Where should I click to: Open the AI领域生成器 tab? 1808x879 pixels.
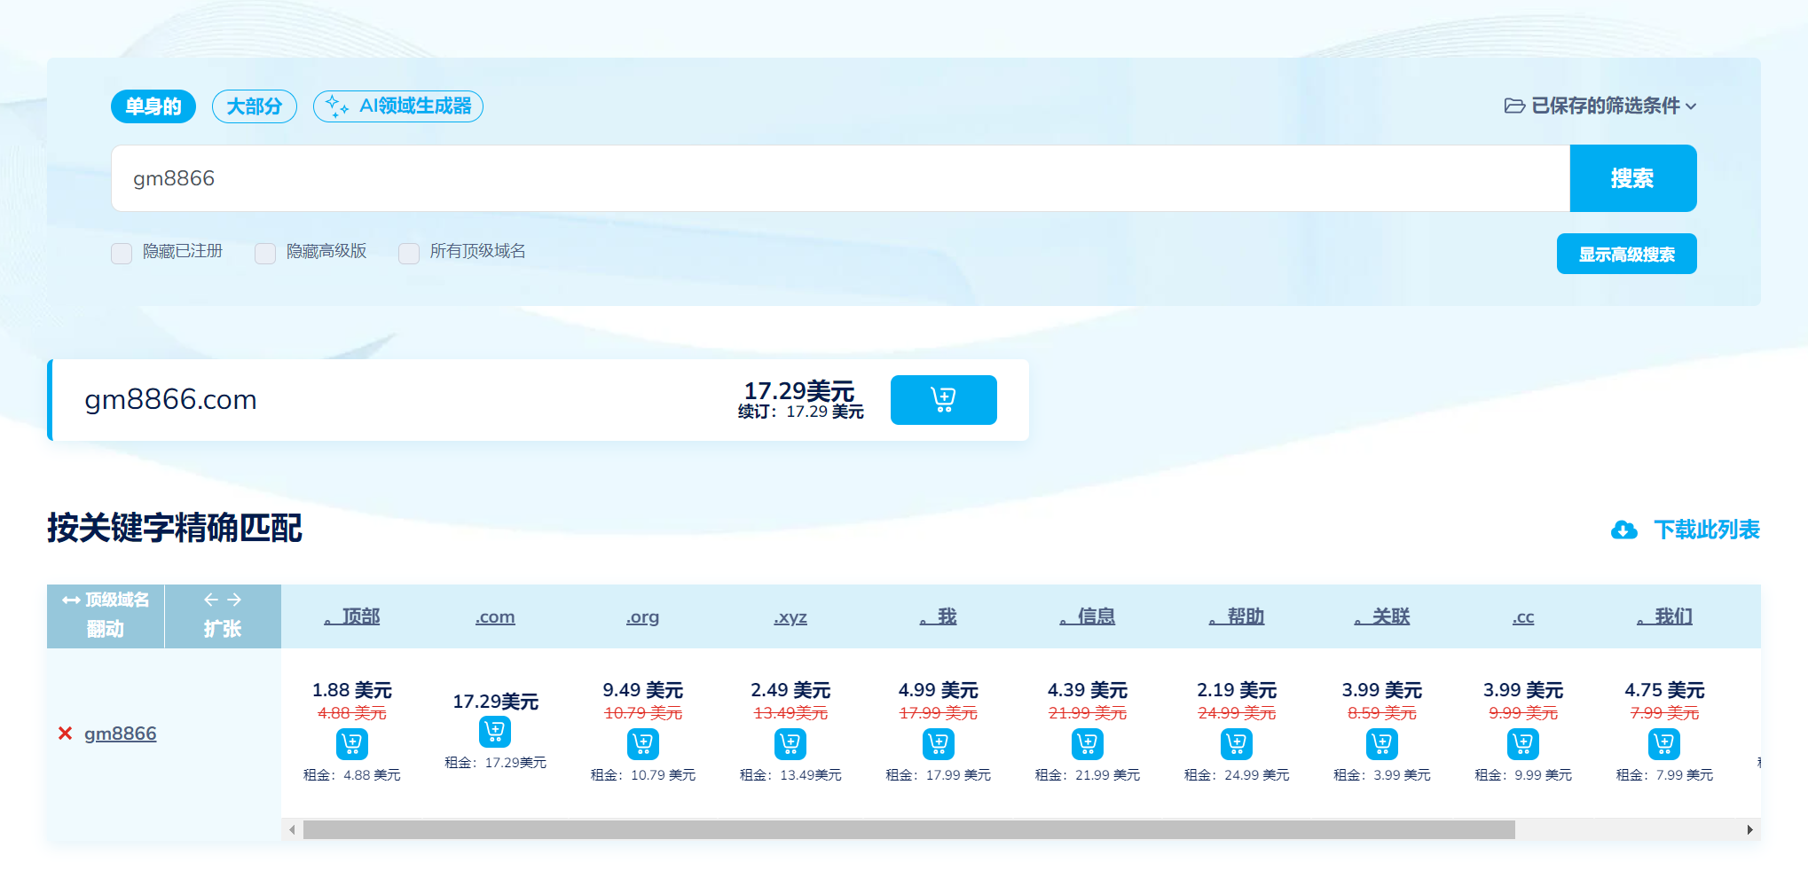coord(398,106)
